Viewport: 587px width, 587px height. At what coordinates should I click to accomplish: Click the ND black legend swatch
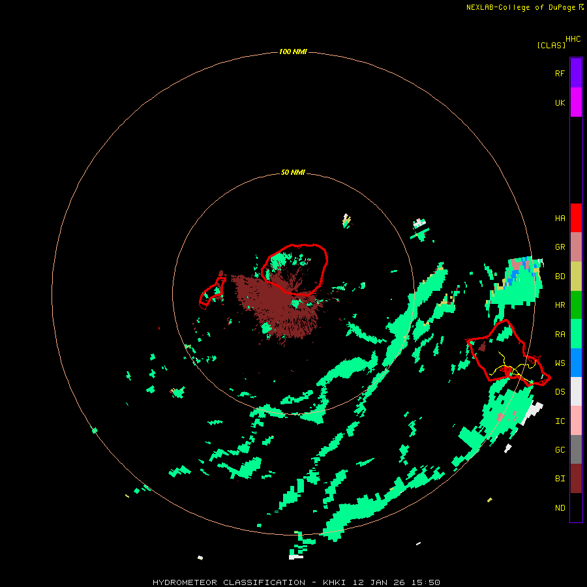click(x=576, y=507)
